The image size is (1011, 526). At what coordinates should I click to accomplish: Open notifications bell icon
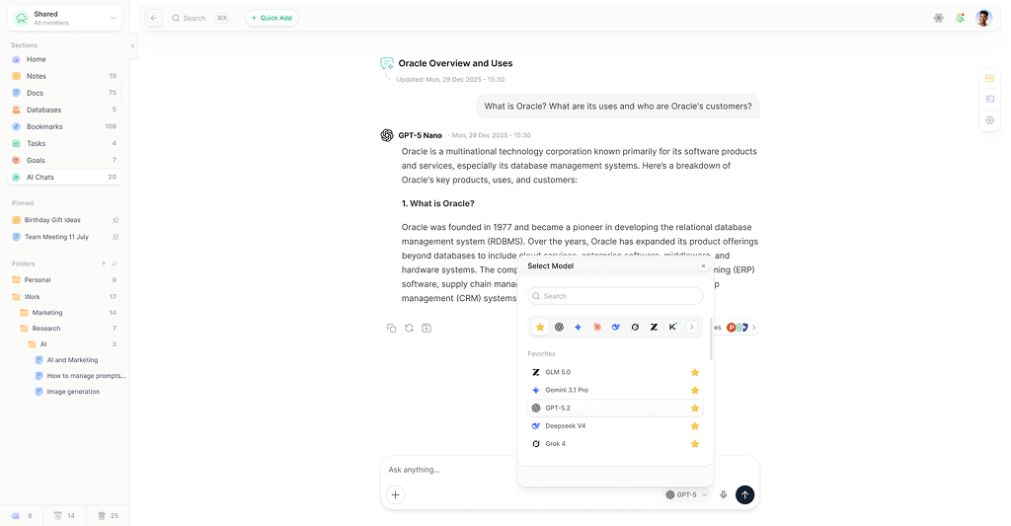click(x=960, y=18)
